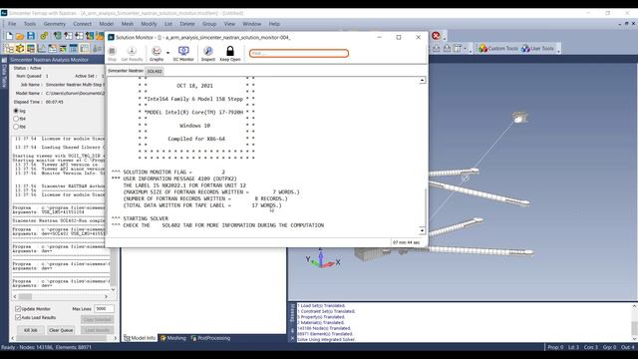Image resolution: width=638 pixels, height=359 pixels.
Task: Open the Tools menu
Action: tap(30, 24)
